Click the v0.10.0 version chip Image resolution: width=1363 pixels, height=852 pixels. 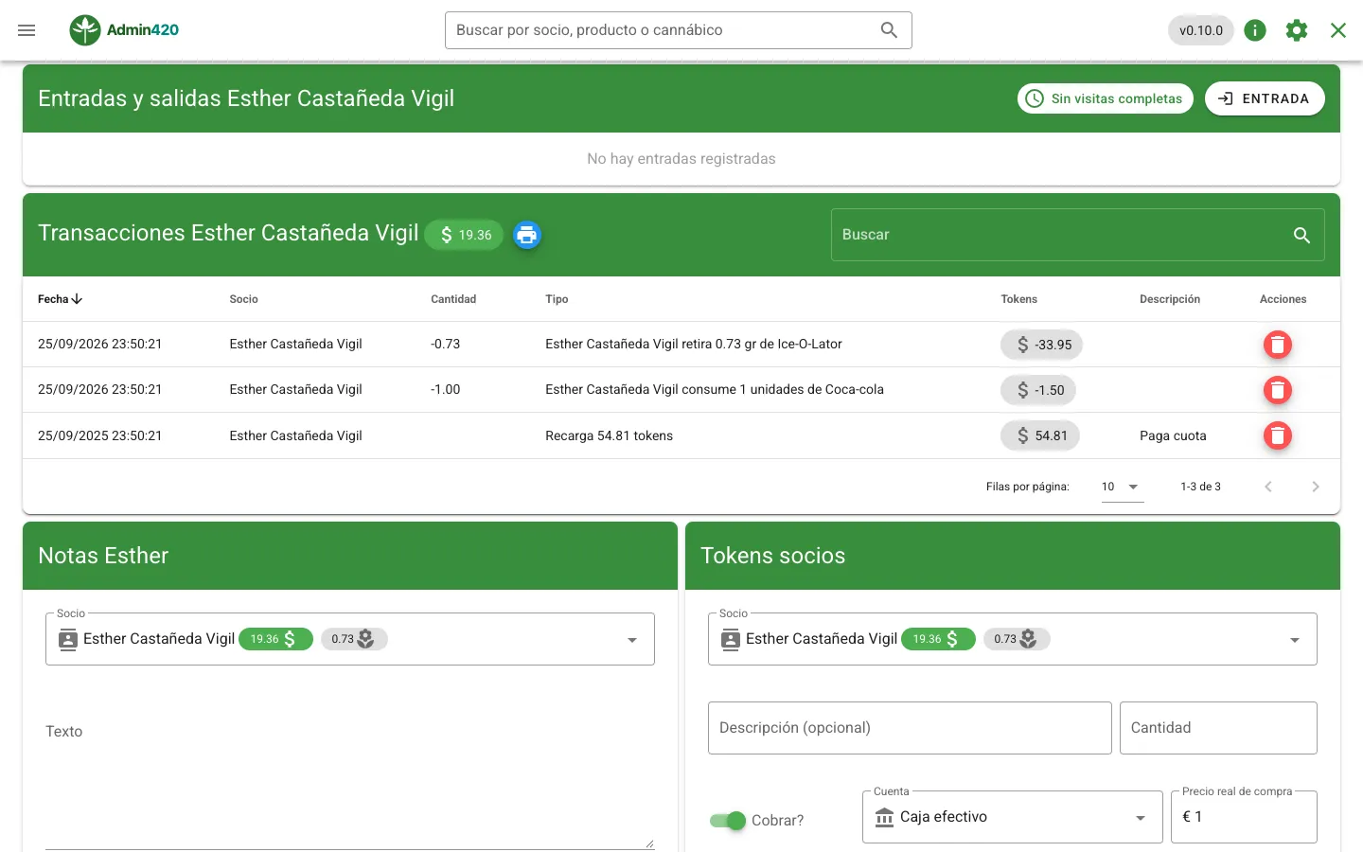click(x=1201, y=30)
